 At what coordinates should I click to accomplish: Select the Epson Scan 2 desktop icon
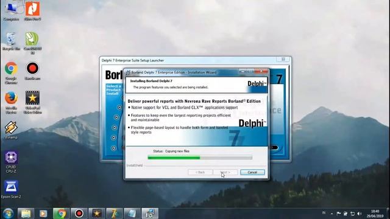pos(11,189)
